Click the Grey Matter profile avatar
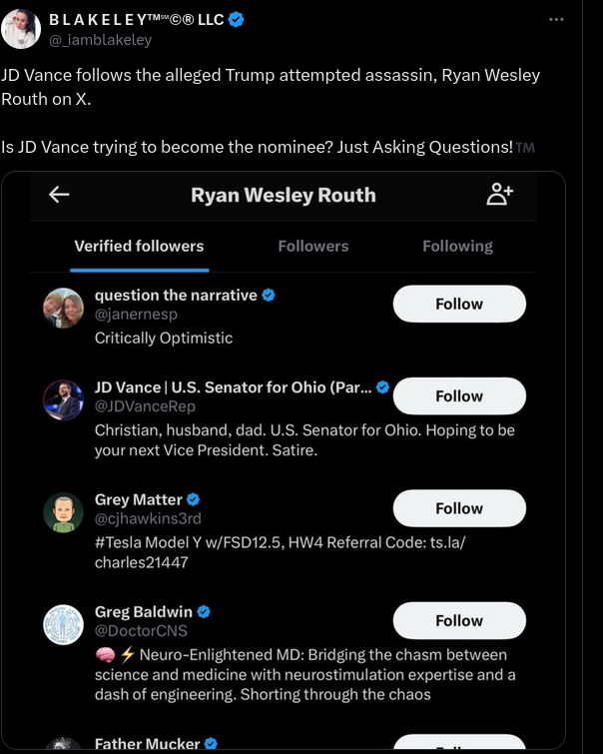The height and width of the screenshot is (754, 603). tap(63, 512)
